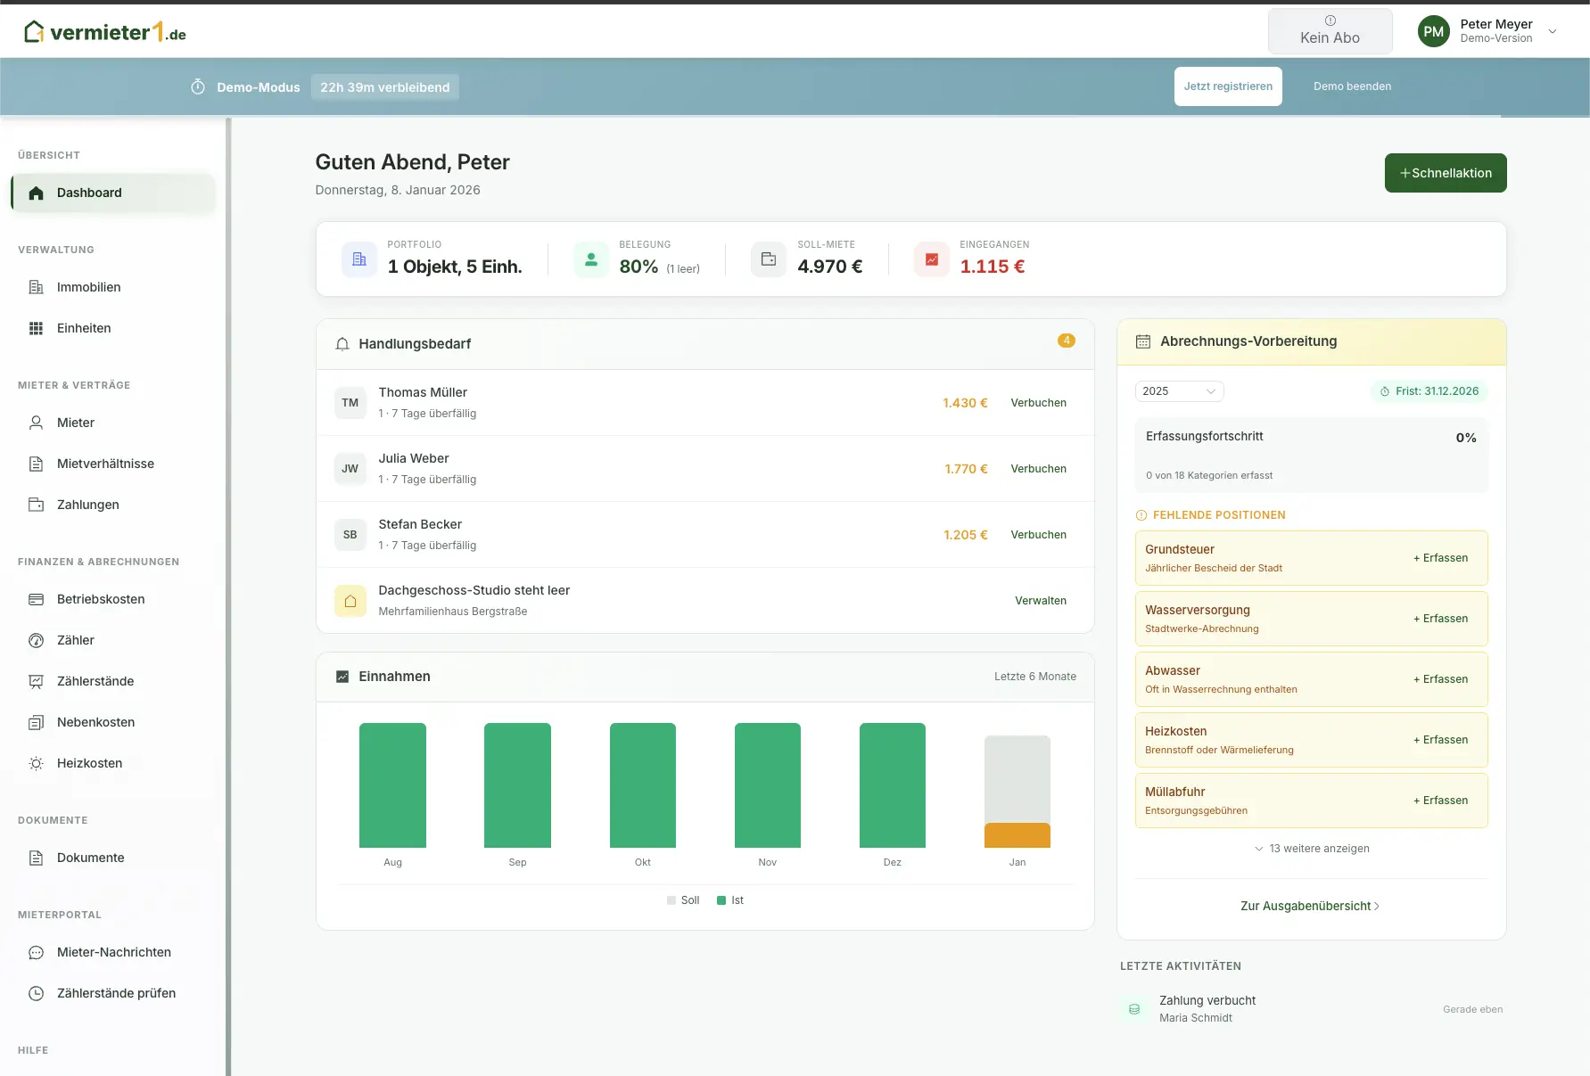
Task: Click the Soll-Miete wallet icon
Action: [768, 259]
